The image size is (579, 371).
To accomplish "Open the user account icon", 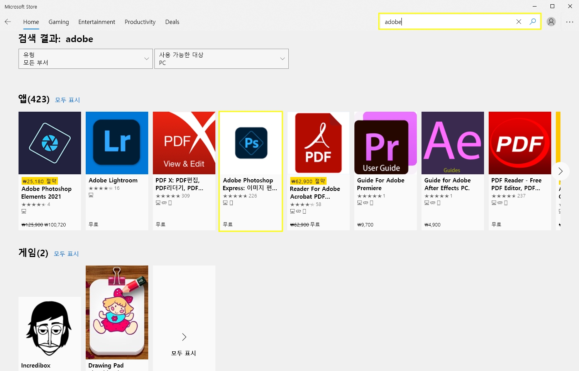I will click(x=551, y=22).
